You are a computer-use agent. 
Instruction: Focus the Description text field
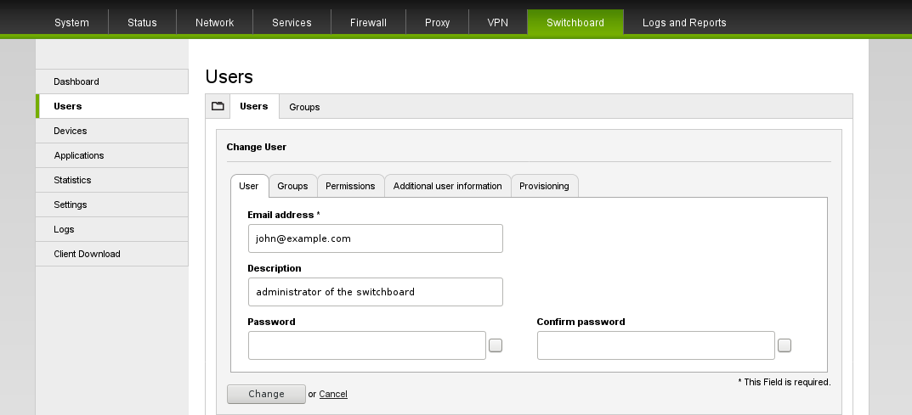click(x=375, y=292)
